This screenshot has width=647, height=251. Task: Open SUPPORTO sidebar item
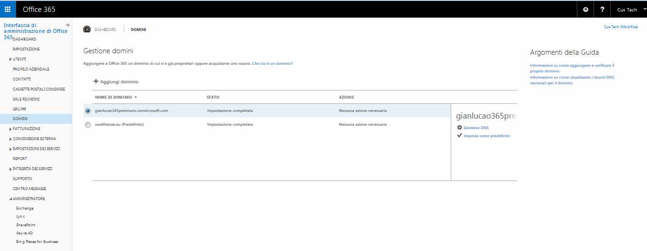click(x=22, y=179)
